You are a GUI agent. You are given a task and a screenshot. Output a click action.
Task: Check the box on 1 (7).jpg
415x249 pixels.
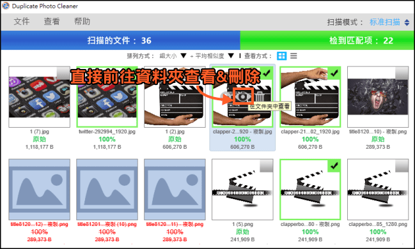[x=63, y=73]
